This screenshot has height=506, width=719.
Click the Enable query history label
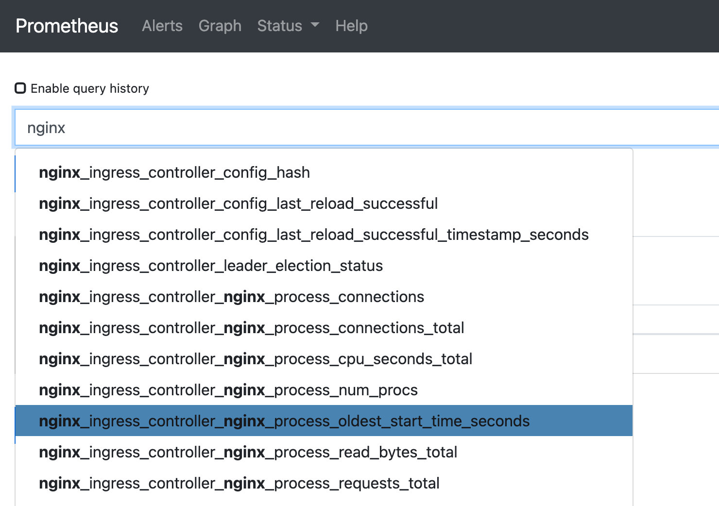90,88
